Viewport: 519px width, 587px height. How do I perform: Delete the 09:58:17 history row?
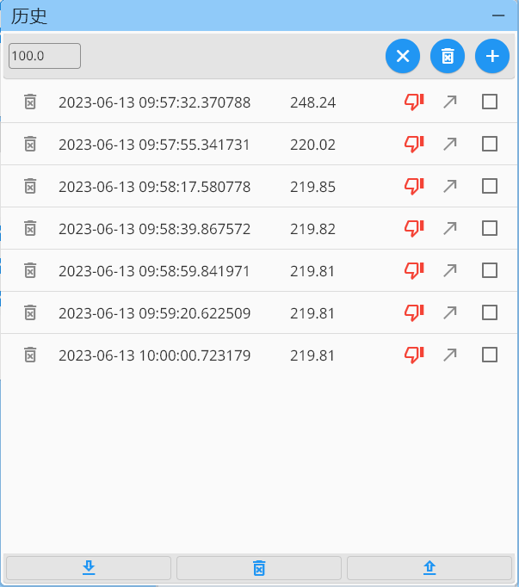pos(30,186)
